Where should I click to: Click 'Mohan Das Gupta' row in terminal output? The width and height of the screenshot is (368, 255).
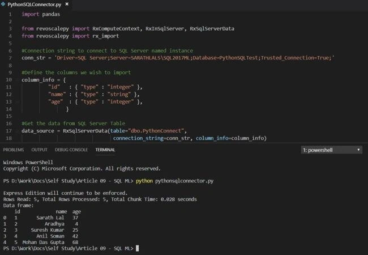(x=41, y=242)
